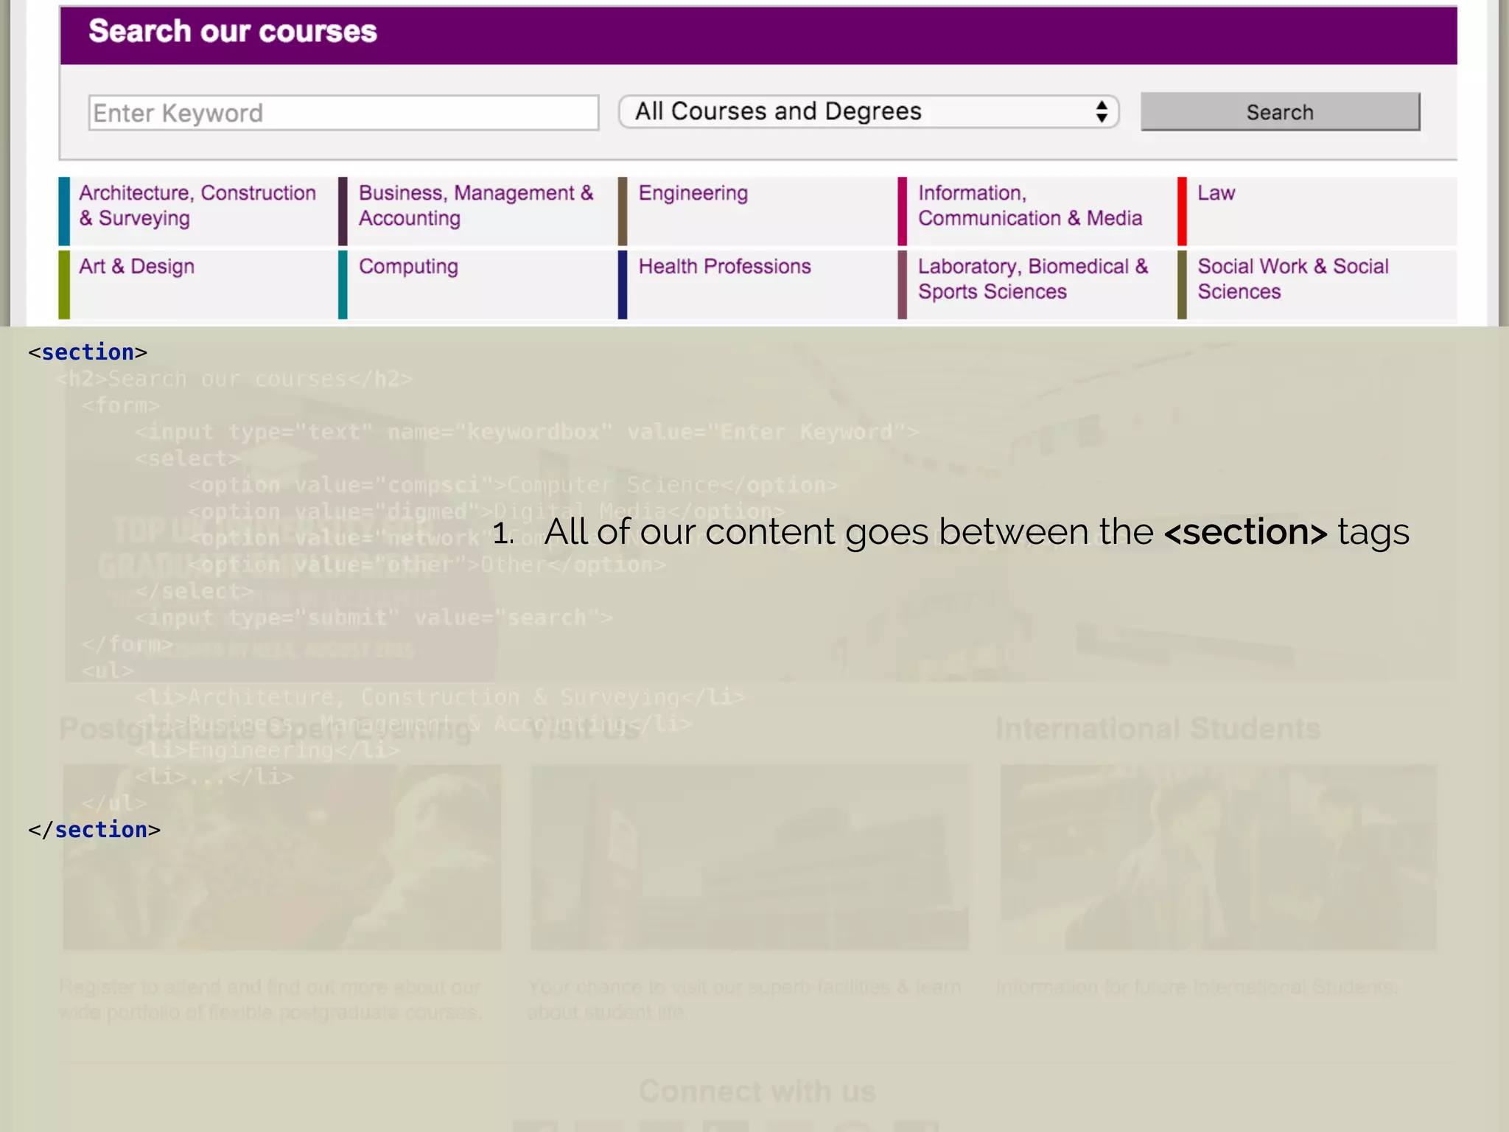This screenshot has height=1132, width=1509.
Task: Select the Engineering course category
Action: [693, 193]
